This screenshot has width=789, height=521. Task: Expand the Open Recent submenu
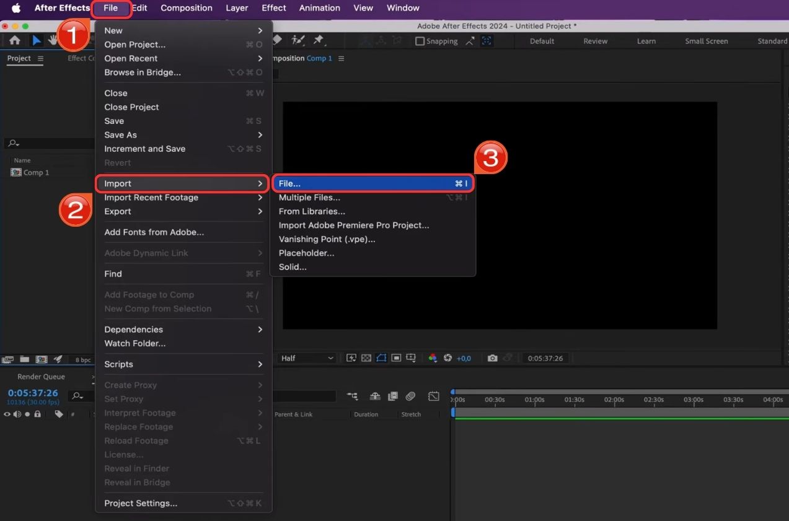(x=183, y=58)
